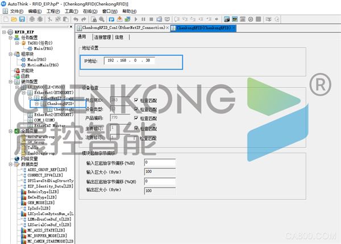This screenshot has width=341, height=244.
Task: Select GV_Group under 全局变量
Action: [x=36, y=142]
